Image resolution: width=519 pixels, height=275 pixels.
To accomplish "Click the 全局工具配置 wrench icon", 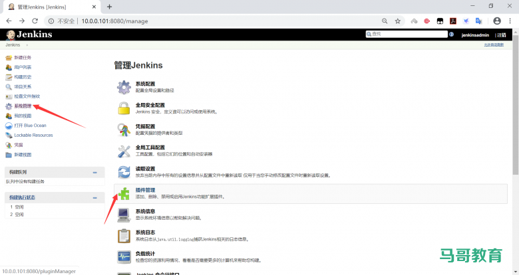I will click(x=124, y=151).
